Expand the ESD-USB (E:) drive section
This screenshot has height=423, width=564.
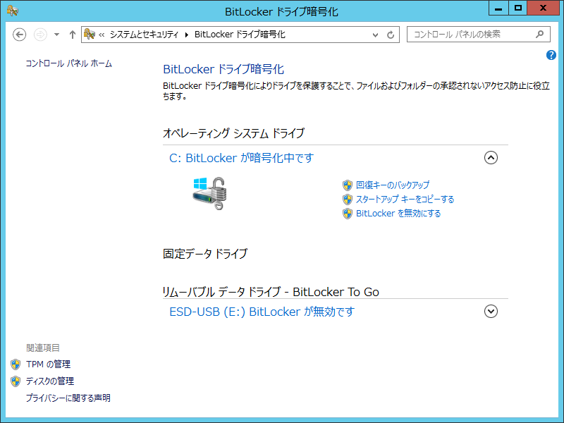tap(491, 311)
